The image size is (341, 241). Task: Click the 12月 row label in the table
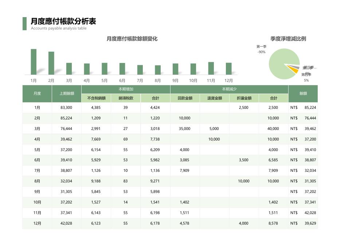point(37,224)
